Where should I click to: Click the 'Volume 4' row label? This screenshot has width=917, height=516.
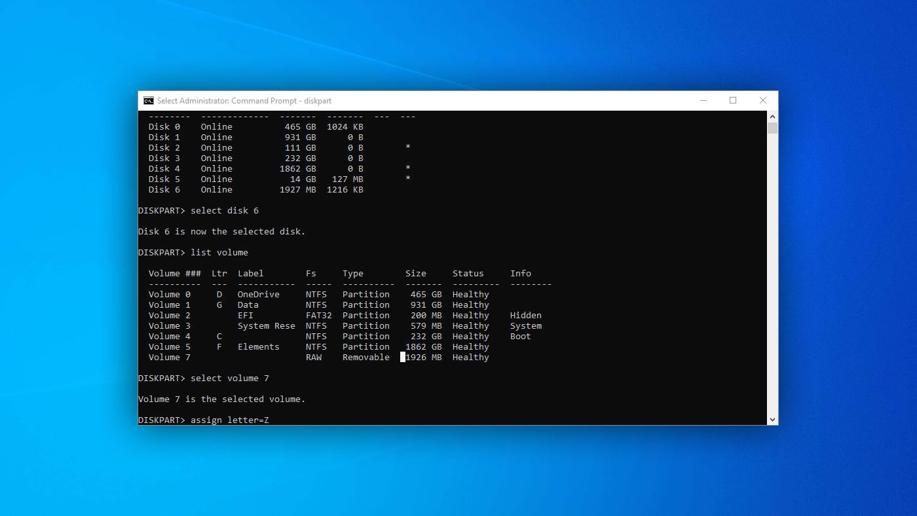(x=170, y=337)
